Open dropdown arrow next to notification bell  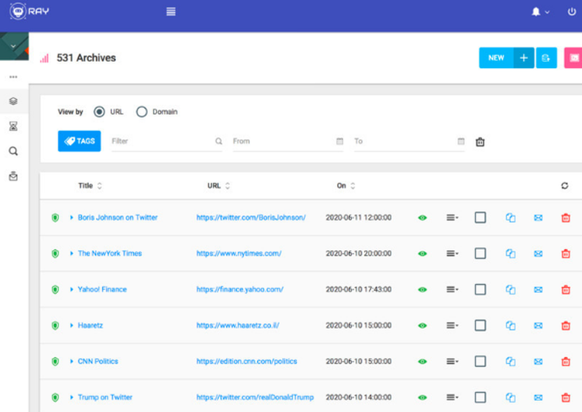tap(547, 12)
